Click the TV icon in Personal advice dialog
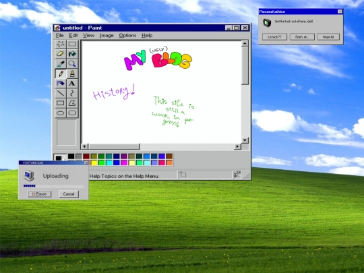The height and width of the screenshot is (273, 364). (267, 22)
